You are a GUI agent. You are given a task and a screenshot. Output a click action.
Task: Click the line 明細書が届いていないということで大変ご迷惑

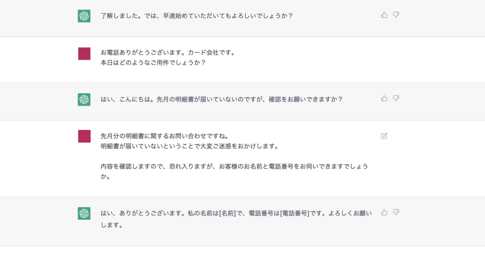(x=189, y=146)
